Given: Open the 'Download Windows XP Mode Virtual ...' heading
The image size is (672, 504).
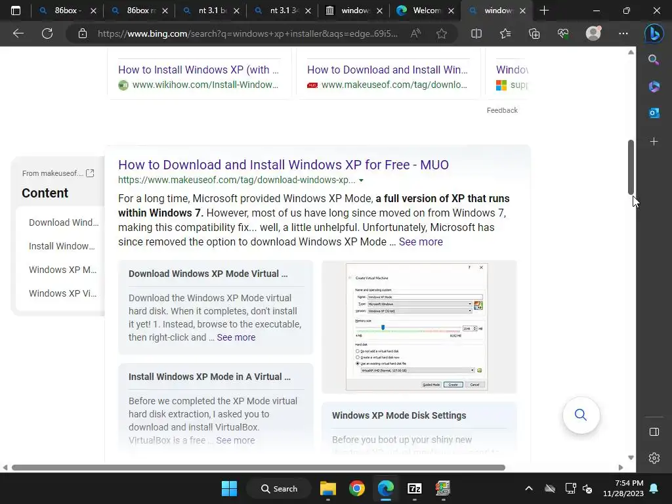Looking at the screenshot, I should (x=208, y=274).
